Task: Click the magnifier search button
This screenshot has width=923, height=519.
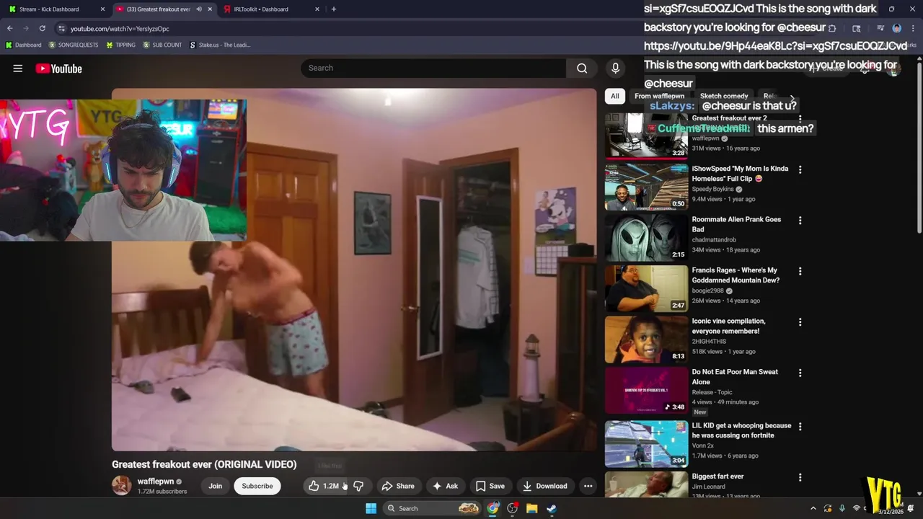Action: (x=582, y=68)
